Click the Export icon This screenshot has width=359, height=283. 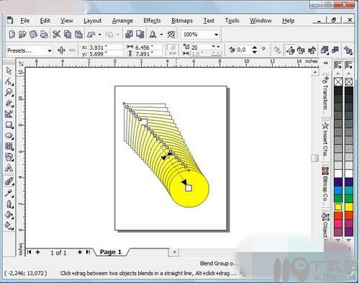click(x=140, y=35)
